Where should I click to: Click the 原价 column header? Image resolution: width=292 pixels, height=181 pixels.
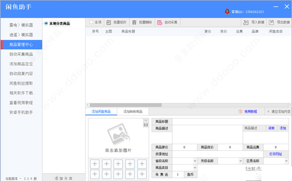[x=208, y=32]
